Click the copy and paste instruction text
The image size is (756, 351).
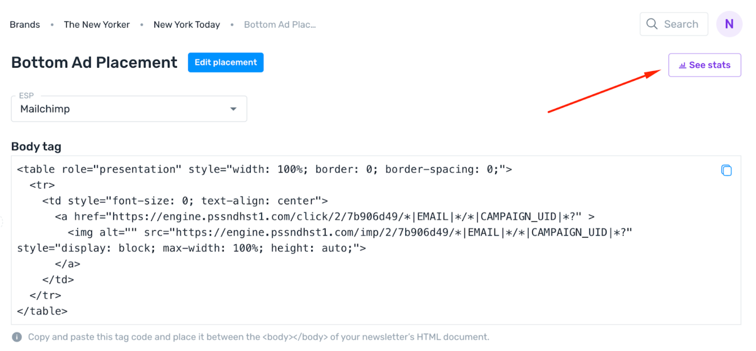click(258, 337)
